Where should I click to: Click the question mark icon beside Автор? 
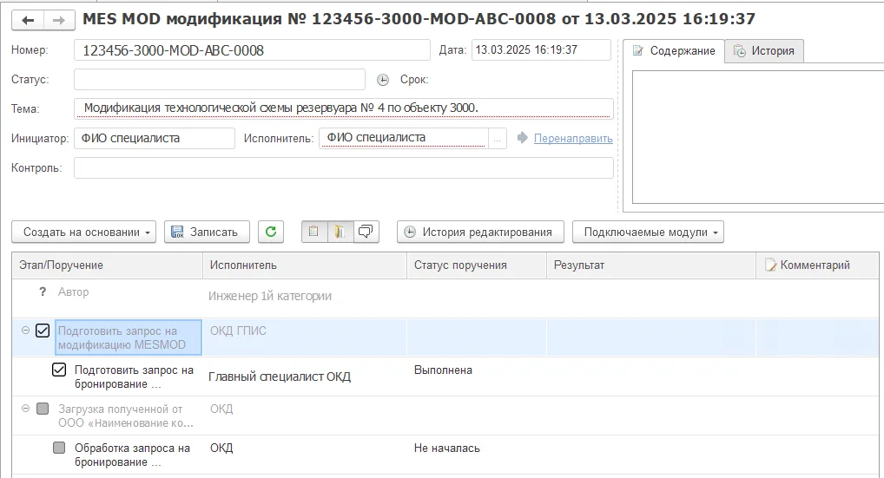[43, 292]
